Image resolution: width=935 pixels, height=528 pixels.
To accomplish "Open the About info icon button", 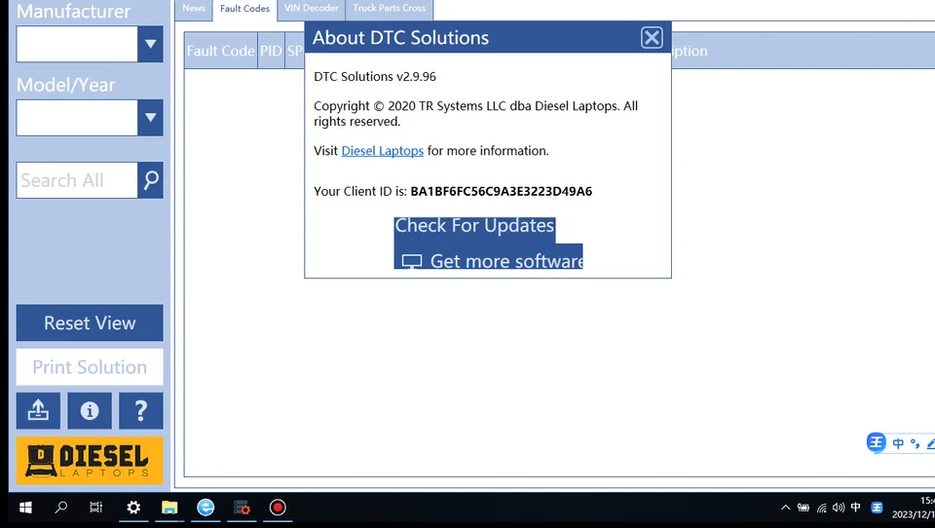I will (90, 410).
